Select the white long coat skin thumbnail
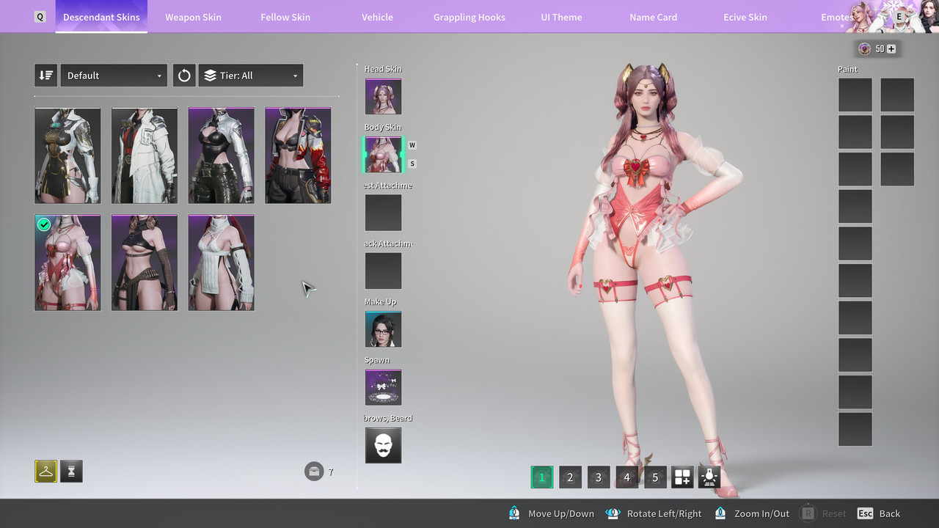The width and height of the screenshot is (939, 528). pos(145,155)
